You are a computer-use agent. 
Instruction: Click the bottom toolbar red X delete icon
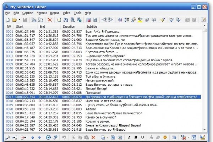[x=93, y=137]
